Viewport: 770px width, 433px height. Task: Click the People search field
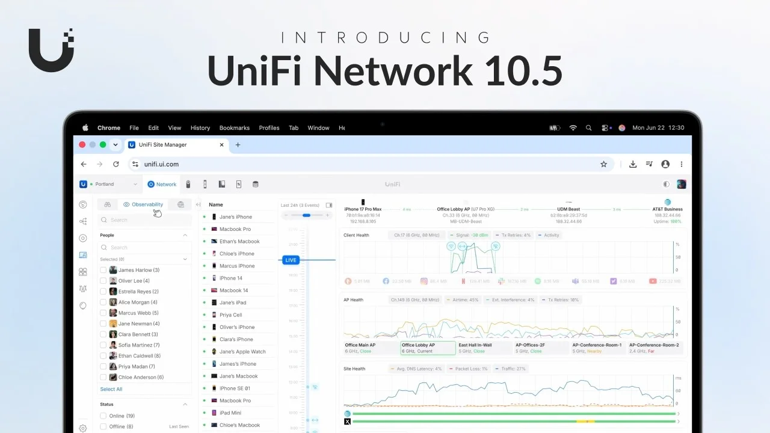pos(144,247)
